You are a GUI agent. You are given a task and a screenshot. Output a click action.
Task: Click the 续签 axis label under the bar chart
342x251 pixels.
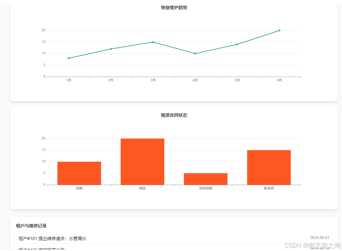(x=142, y=188)
